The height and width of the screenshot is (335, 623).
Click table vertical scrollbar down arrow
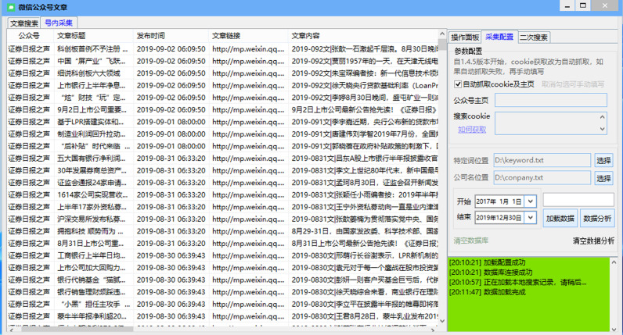442,321
